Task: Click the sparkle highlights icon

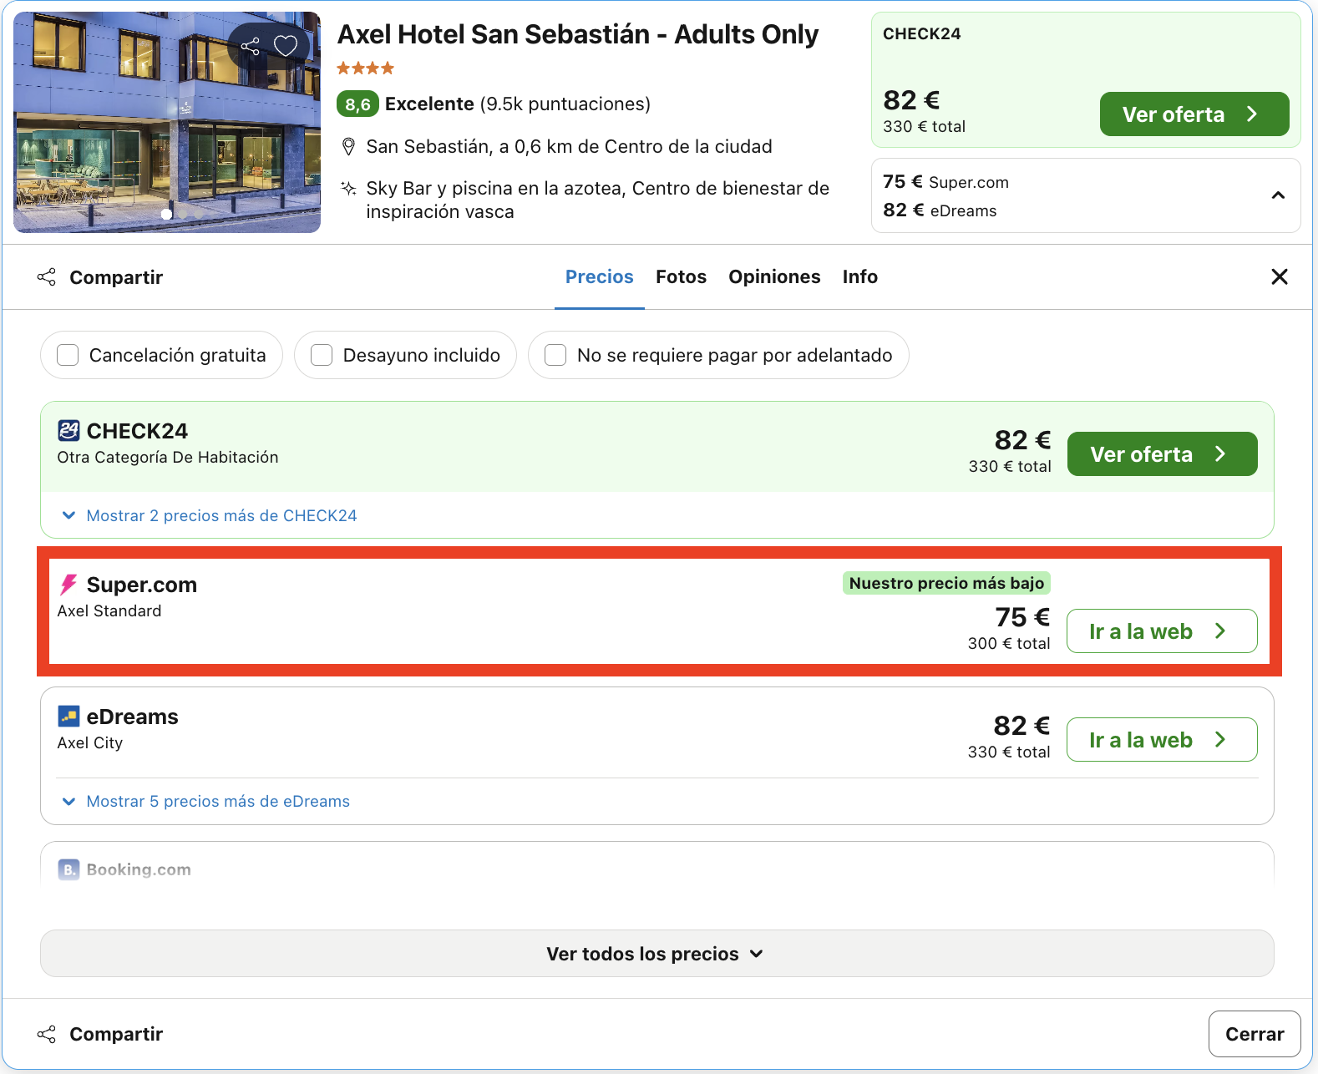Action: point(349,189)
